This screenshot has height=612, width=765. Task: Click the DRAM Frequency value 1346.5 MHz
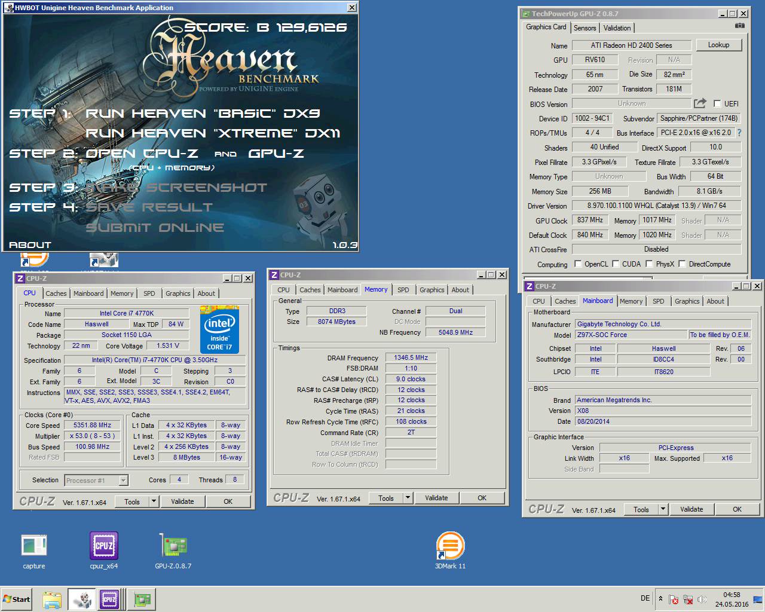[411, 357]
